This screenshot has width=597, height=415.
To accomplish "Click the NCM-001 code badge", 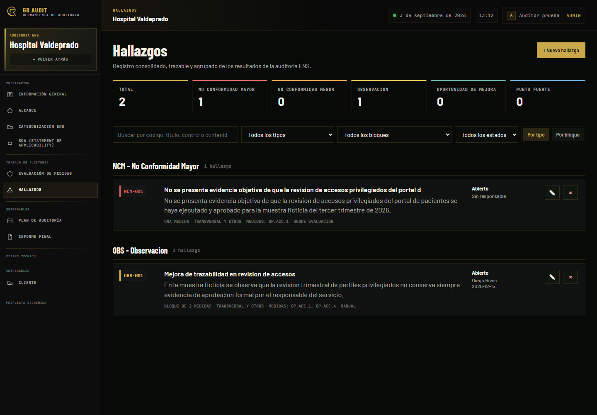I will pos(133,191).
